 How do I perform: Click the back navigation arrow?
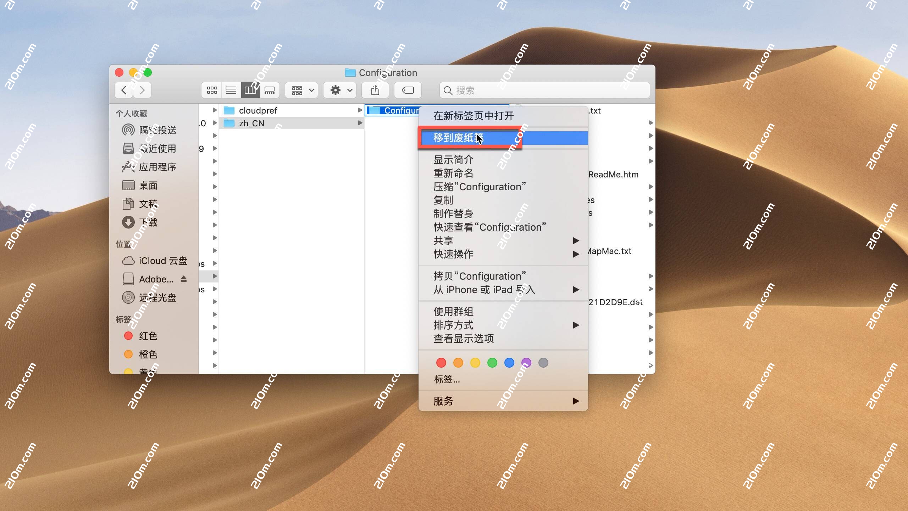pyautogui.click(x=123, y=90)
